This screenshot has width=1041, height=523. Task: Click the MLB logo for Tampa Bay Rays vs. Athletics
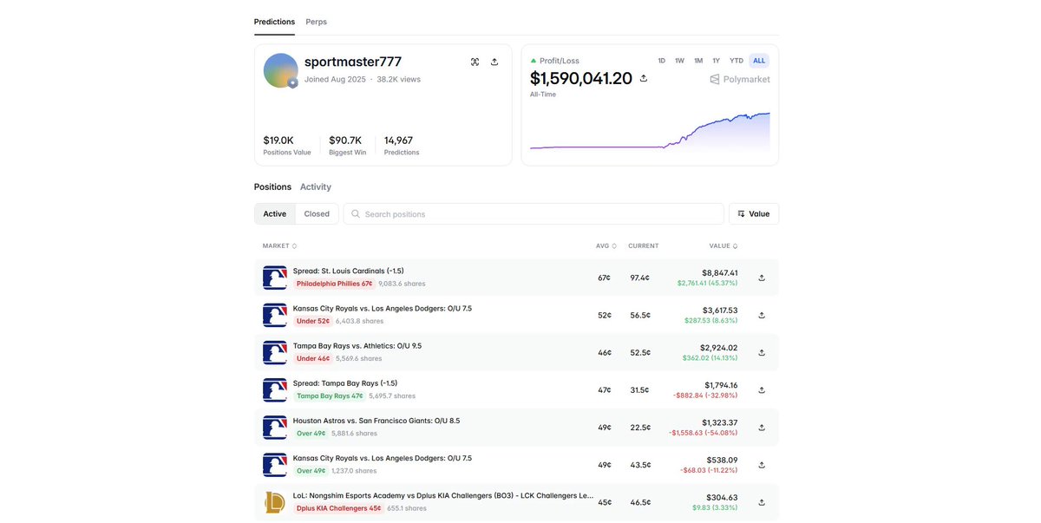click(275, 352)
